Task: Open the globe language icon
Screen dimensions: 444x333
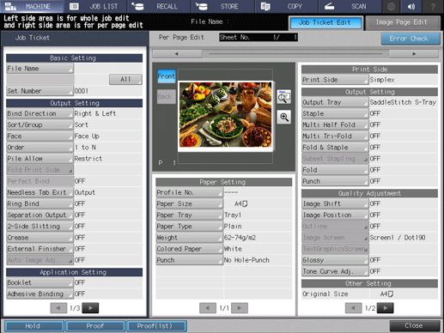Action: click(x=391, y=6)
